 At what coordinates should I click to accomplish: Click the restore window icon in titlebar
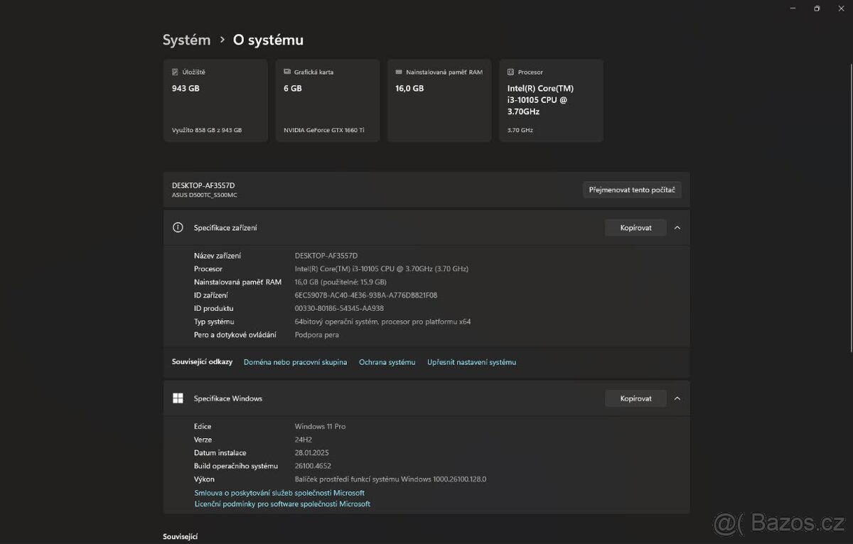(816, 8)
